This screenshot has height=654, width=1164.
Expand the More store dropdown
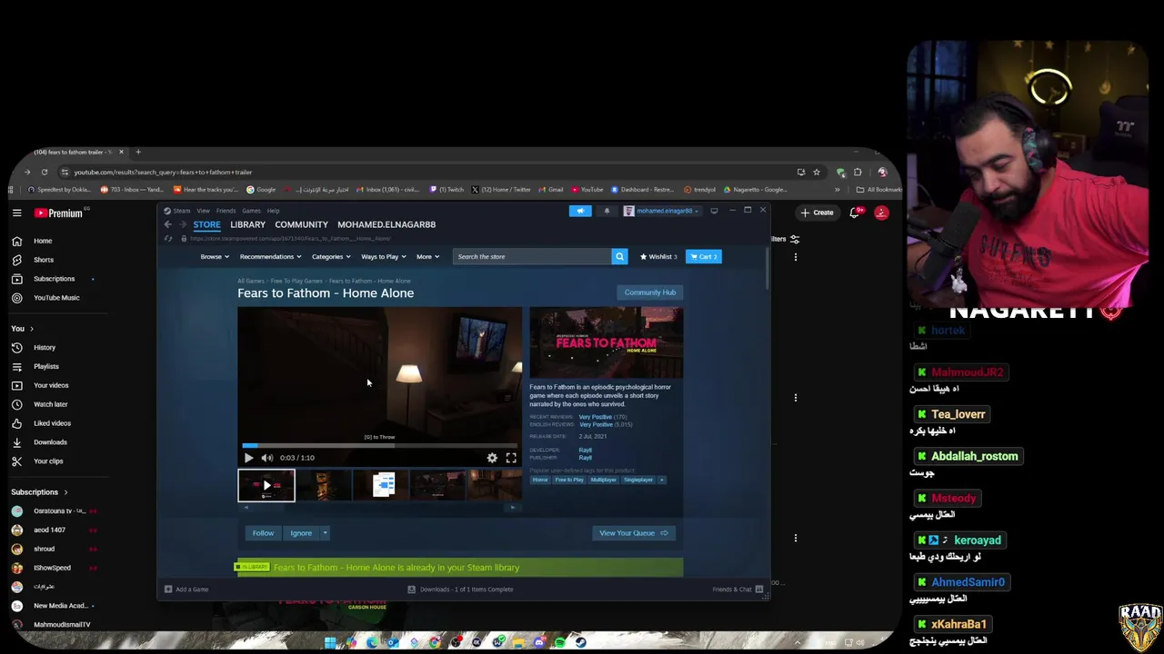tap(427, 256)
